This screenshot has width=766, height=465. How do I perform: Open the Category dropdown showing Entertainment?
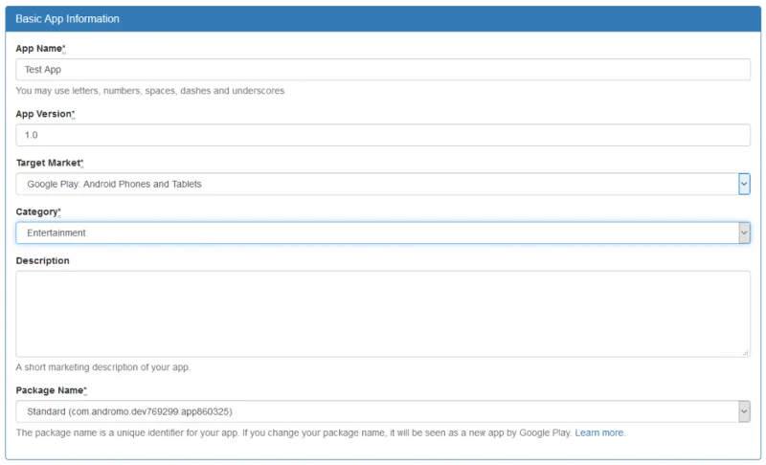382,232
